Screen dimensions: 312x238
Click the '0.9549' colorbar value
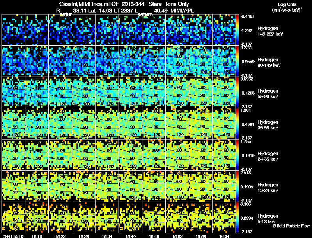click(x=248, y=62)
